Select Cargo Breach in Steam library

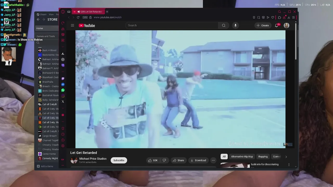point(49,136)
